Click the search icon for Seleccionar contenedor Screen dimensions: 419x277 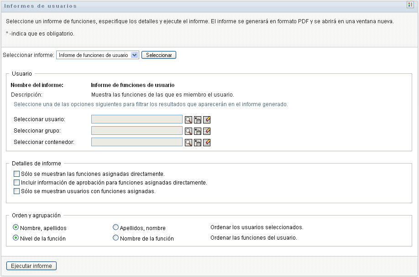(188, 142)
